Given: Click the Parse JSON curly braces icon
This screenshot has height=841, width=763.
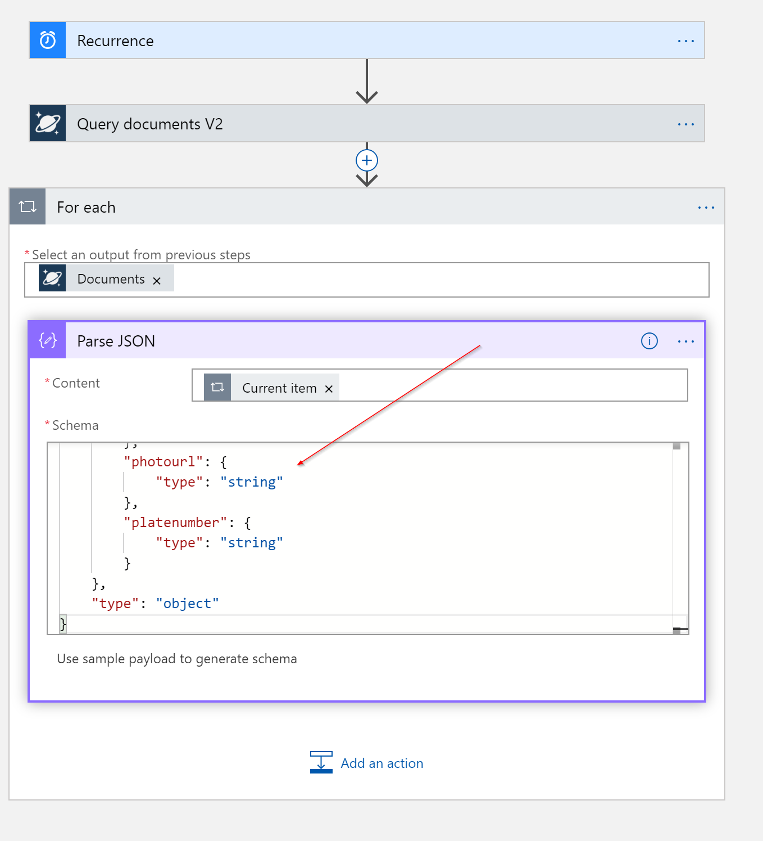Looking at the screenshot, I should [x=48, y=340].
